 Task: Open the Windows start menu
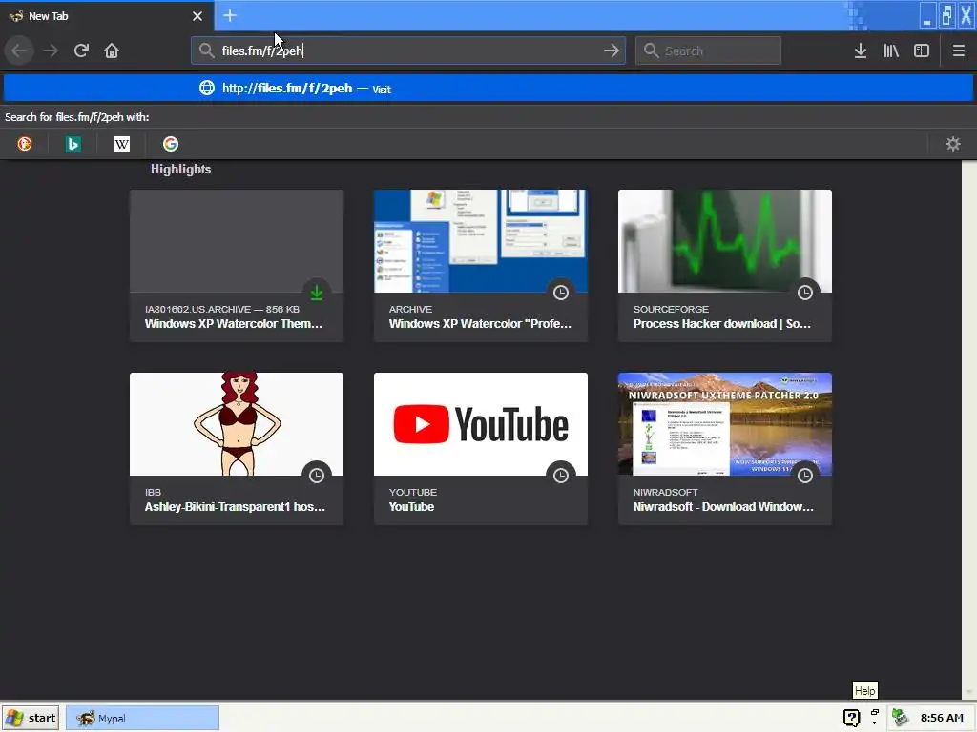pyautogui.click(x=31, y=718)
